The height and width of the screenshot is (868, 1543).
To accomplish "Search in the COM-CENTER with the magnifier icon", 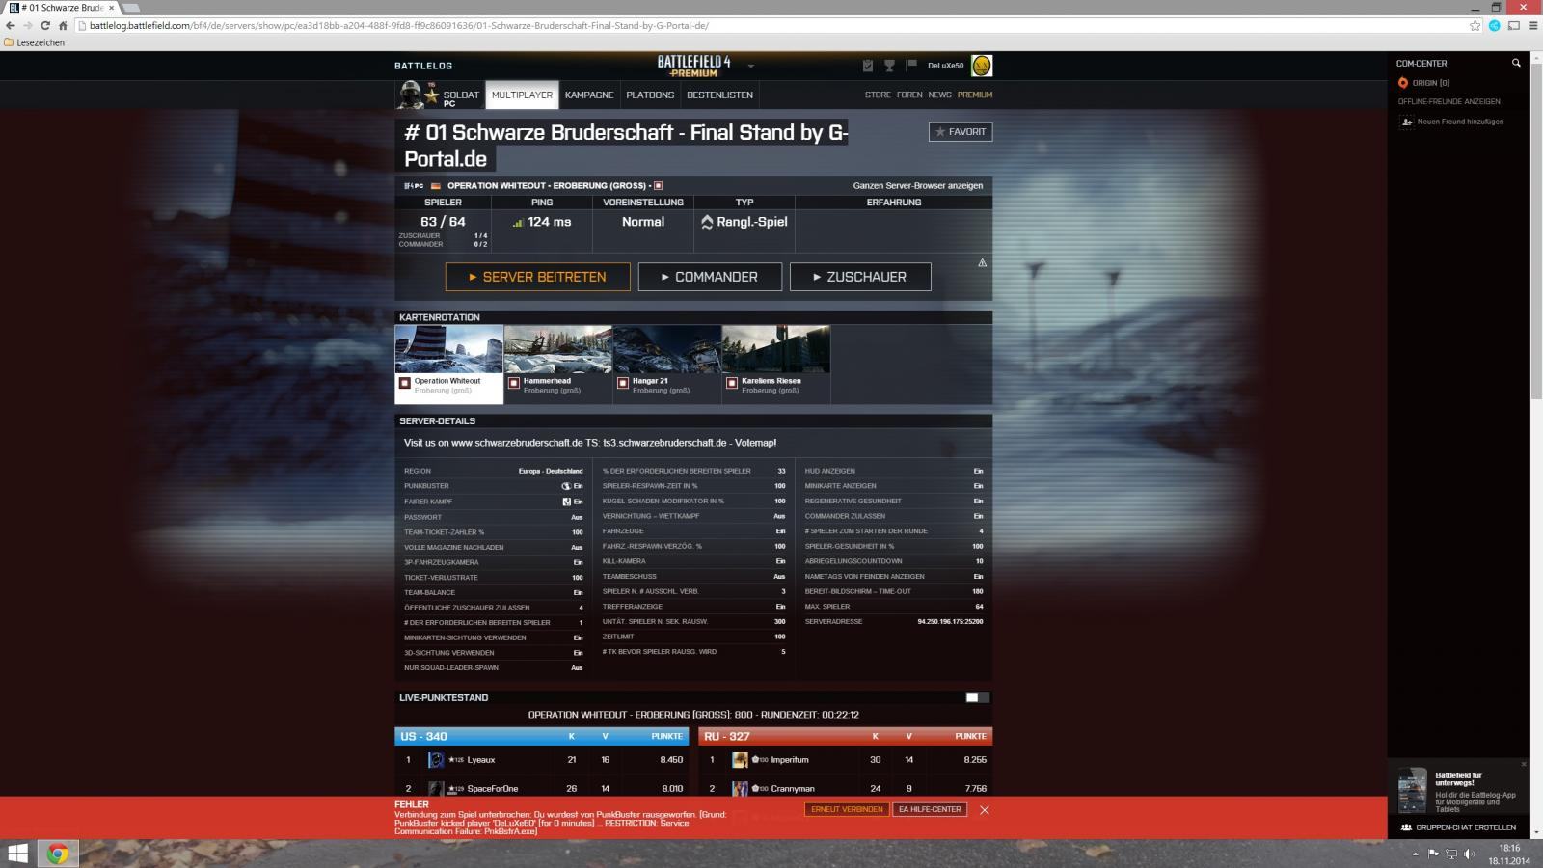I will coord(1516,63).
